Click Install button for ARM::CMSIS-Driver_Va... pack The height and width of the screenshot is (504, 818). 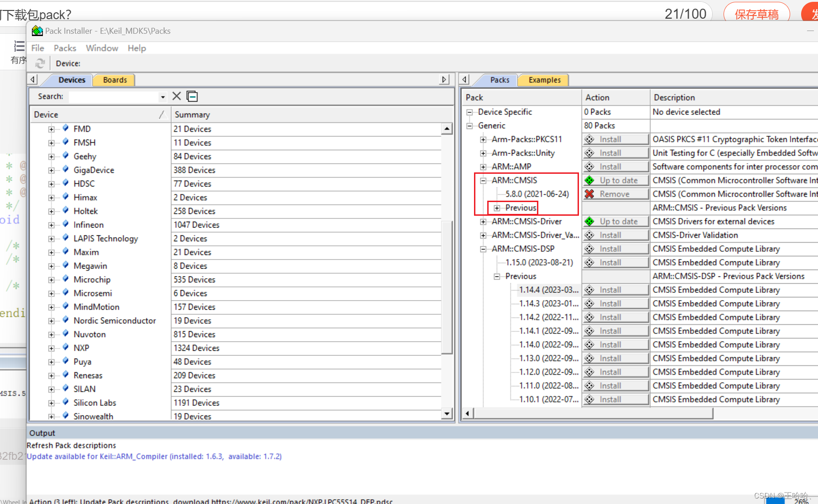(x=616, y=235)
